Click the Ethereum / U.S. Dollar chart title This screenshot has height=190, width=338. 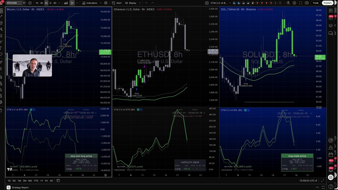(134, 9)
